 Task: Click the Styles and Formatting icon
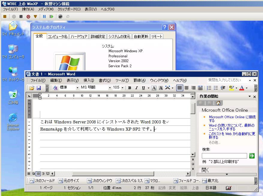pyautogui.click(x=55, y=88)
